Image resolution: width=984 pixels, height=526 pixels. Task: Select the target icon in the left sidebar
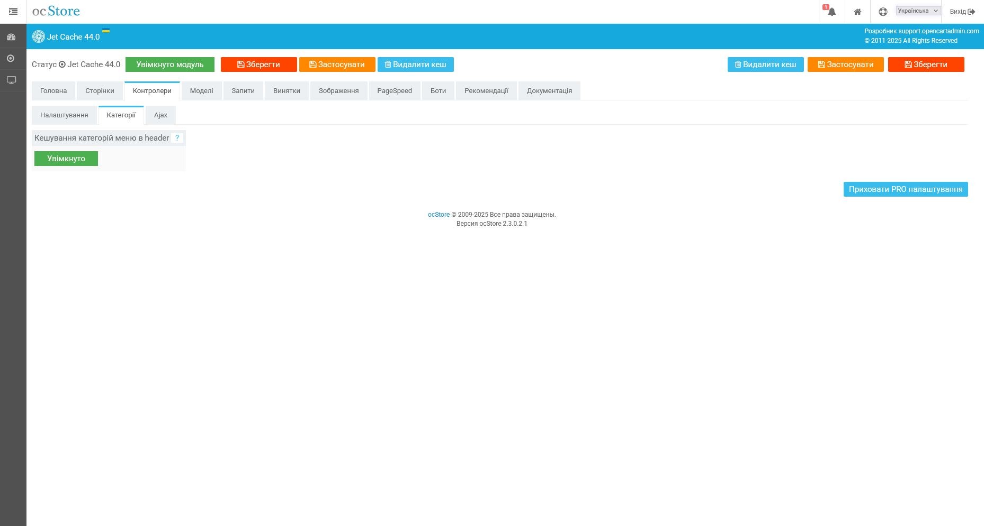(11, 58)
